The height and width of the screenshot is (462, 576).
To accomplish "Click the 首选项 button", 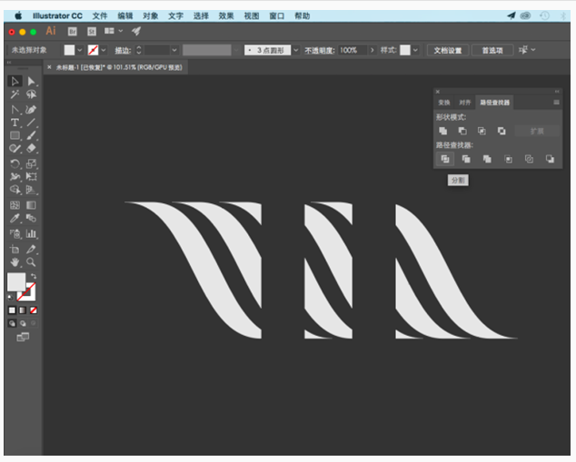I will (491, 50).
